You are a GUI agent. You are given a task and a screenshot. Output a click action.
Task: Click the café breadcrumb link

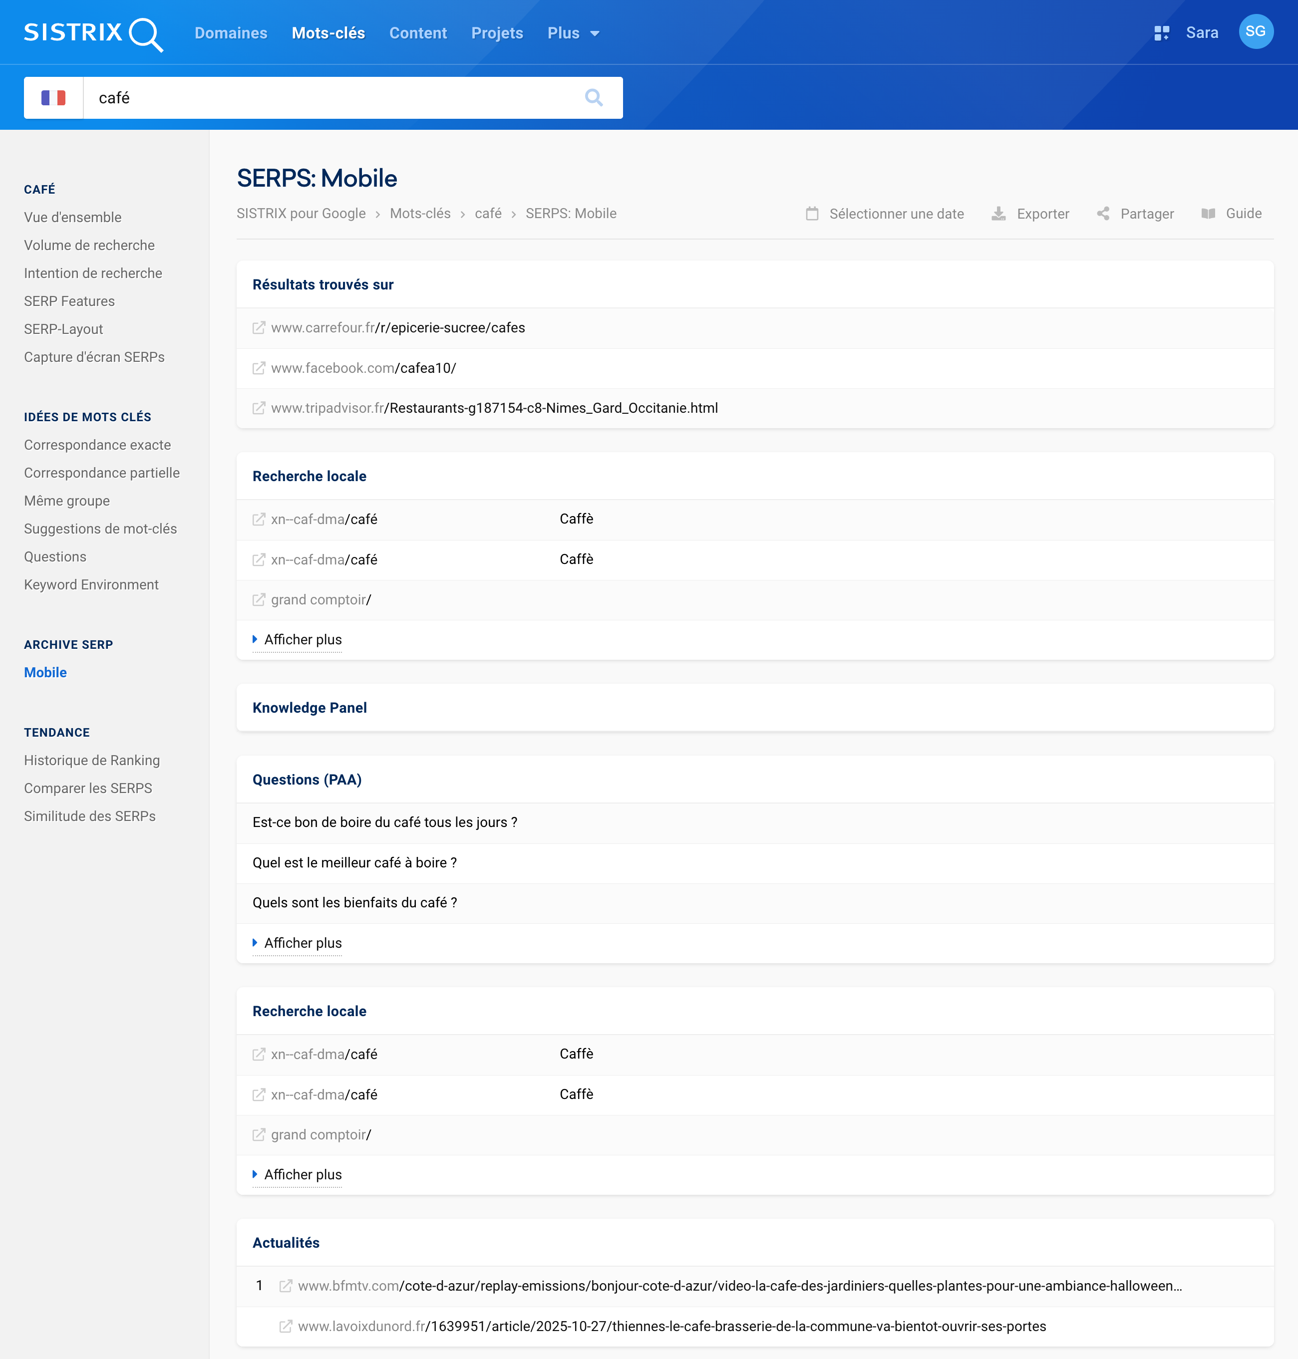coord(488,214)
